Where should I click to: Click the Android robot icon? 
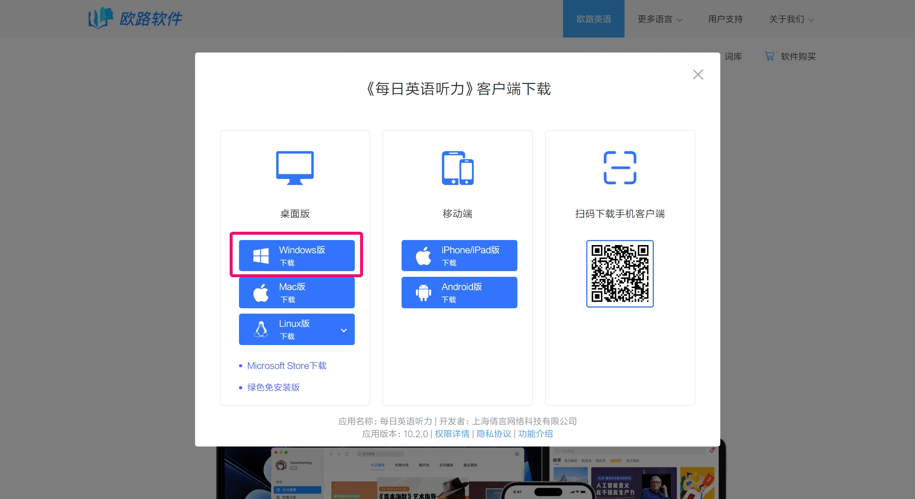click(423, 292)
